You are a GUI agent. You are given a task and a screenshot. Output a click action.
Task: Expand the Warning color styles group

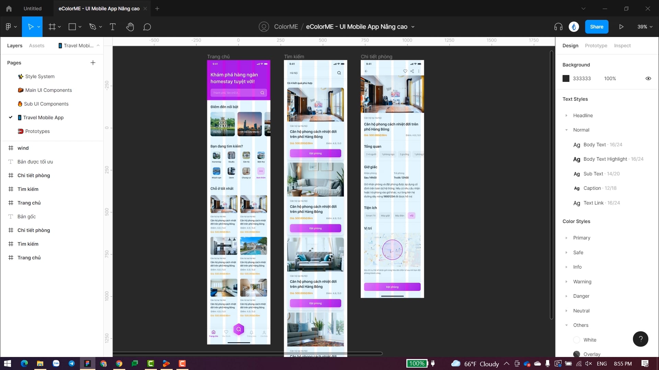pyautogui.click(x=566, y=282)
